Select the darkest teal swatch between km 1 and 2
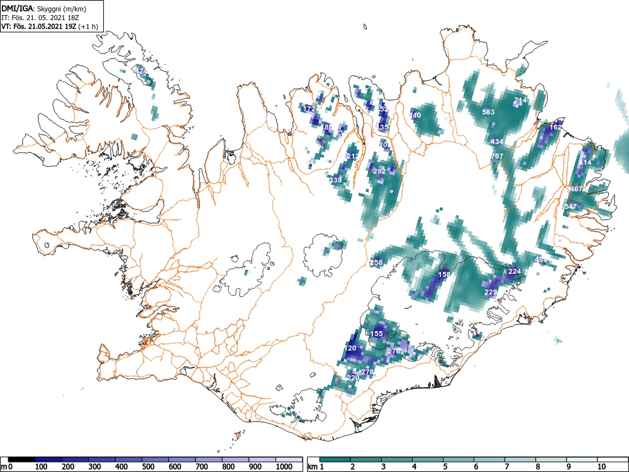The height and width of the screenshot is (472, 629). click(335, 459)
